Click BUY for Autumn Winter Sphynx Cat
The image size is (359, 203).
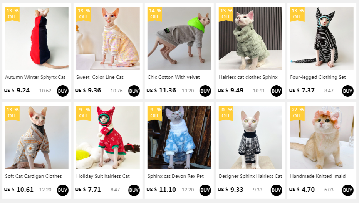[62, 91]
